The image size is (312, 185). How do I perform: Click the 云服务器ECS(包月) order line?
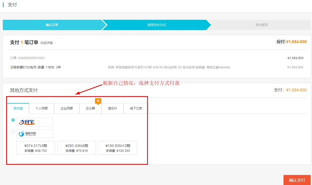pos(35,67)
